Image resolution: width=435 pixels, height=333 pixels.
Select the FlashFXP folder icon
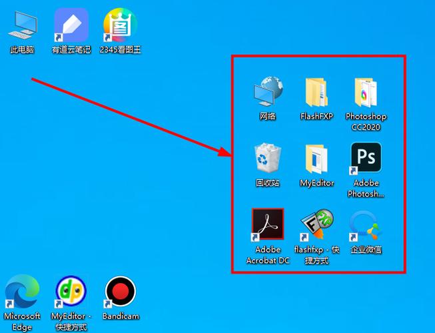click(x=316, y=92)
